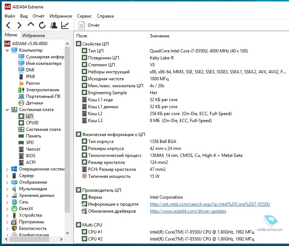289x246 pixels.
Task: Open CPUID in the tree
Action: coord(29,123)
